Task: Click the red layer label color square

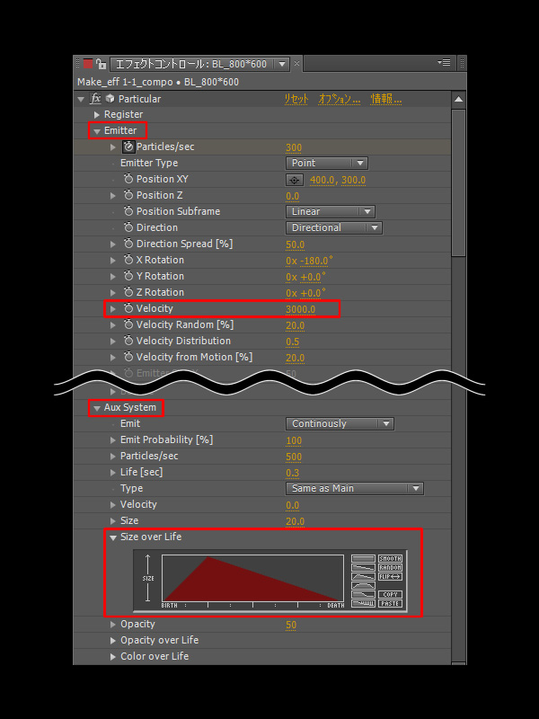Action: (88, 64)
